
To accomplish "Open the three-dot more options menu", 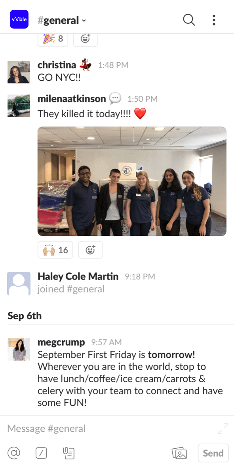I will (x=214, y=20).
